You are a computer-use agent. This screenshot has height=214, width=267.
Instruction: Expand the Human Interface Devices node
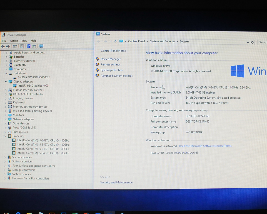pos(6,90)
